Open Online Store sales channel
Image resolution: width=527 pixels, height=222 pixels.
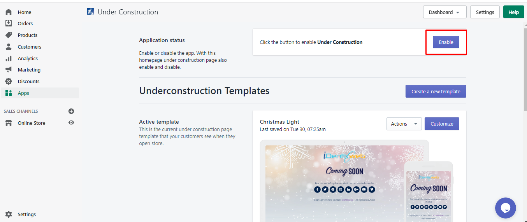coord(31,123)
